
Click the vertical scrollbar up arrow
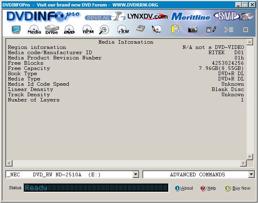pos(250,42)
